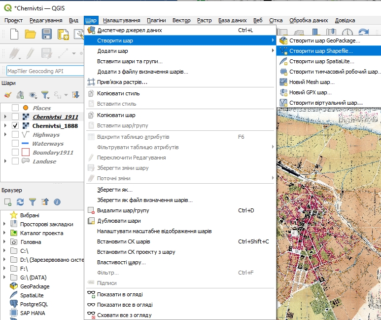Click the blue info icon in Браузер panel
This screenshot has width=381, height=320.
coord(57,202)
